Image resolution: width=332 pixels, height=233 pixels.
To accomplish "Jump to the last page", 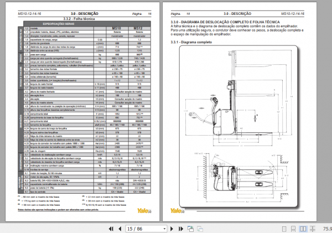I will [181, 229].
